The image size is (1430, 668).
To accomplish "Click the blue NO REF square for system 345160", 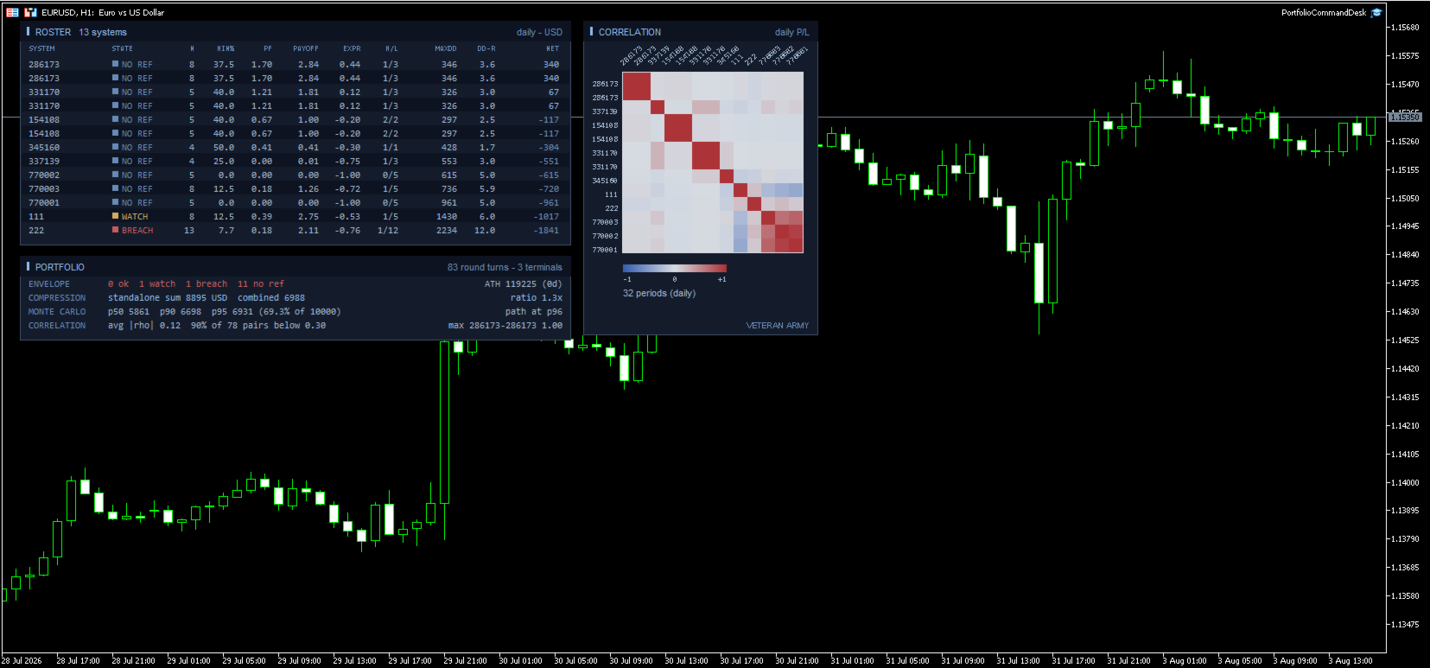I will point(115,147).
